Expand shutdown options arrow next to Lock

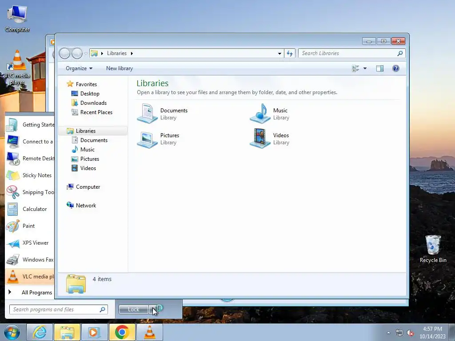tap(153, 309)
